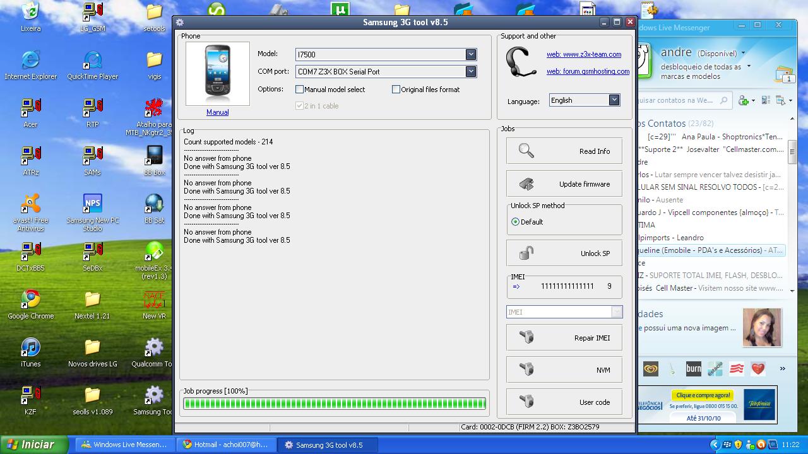Open the disabled IMEI combo box
The height and width of the screenshot is (454, 808).
tap(564, 312)
